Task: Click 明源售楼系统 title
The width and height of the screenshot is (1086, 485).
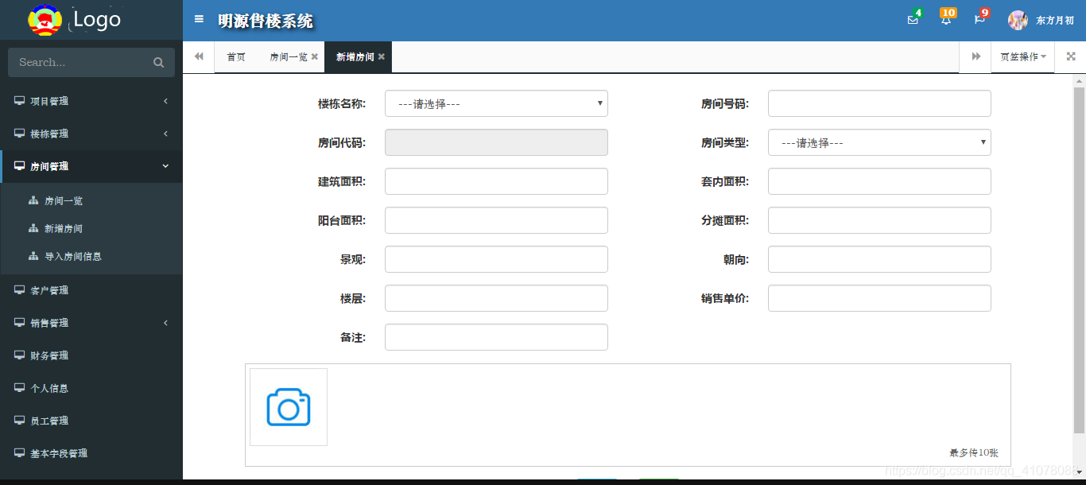Action: click(266, 21)
